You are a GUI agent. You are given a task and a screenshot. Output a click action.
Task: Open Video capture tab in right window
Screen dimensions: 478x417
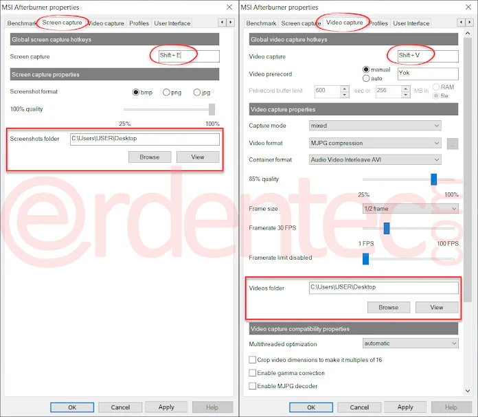tap(345, 23)
